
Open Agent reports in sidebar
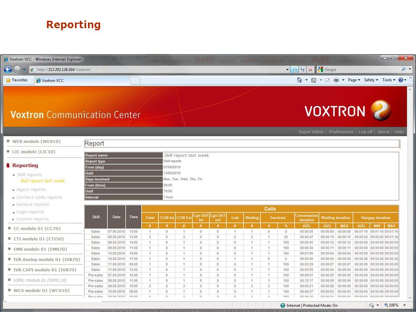pyautogui.click(x=31, y=189)
